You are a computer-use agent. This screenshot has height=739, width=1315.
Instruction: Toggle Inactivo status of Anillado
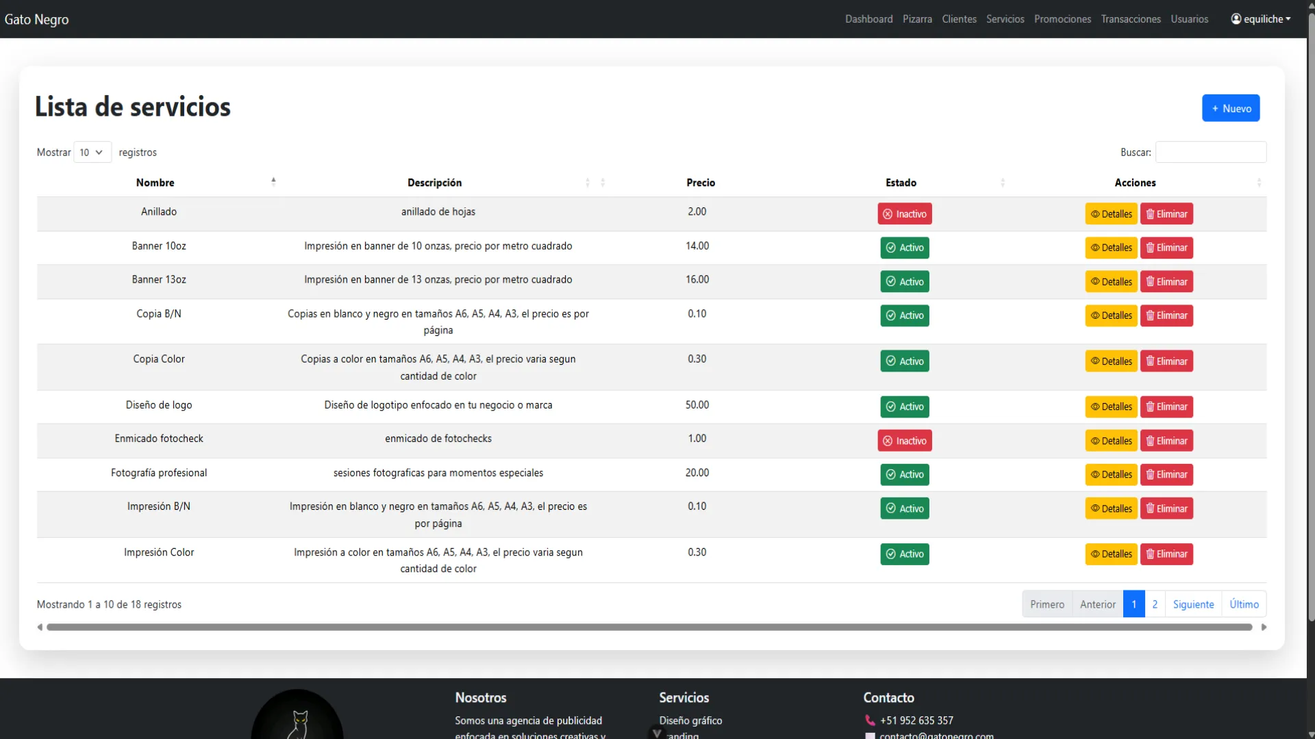tap(905, 213)
